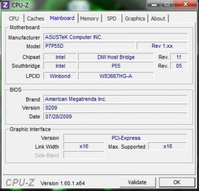The image size is (199, 191).
Task: Click the Validate button
Action: pos(137,183)
